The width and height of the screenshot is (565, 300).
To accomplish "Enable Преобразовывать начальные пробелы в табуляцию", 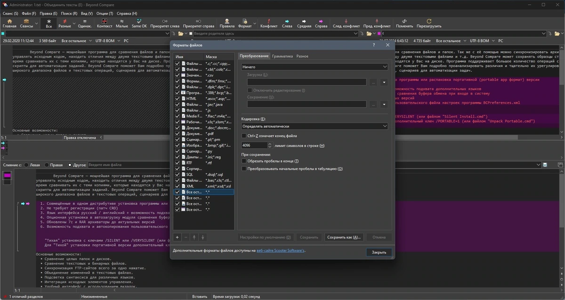I will point(243,169).
